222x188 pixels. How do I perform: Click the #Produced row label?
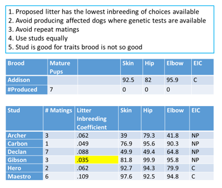click(x=27, y=90)
